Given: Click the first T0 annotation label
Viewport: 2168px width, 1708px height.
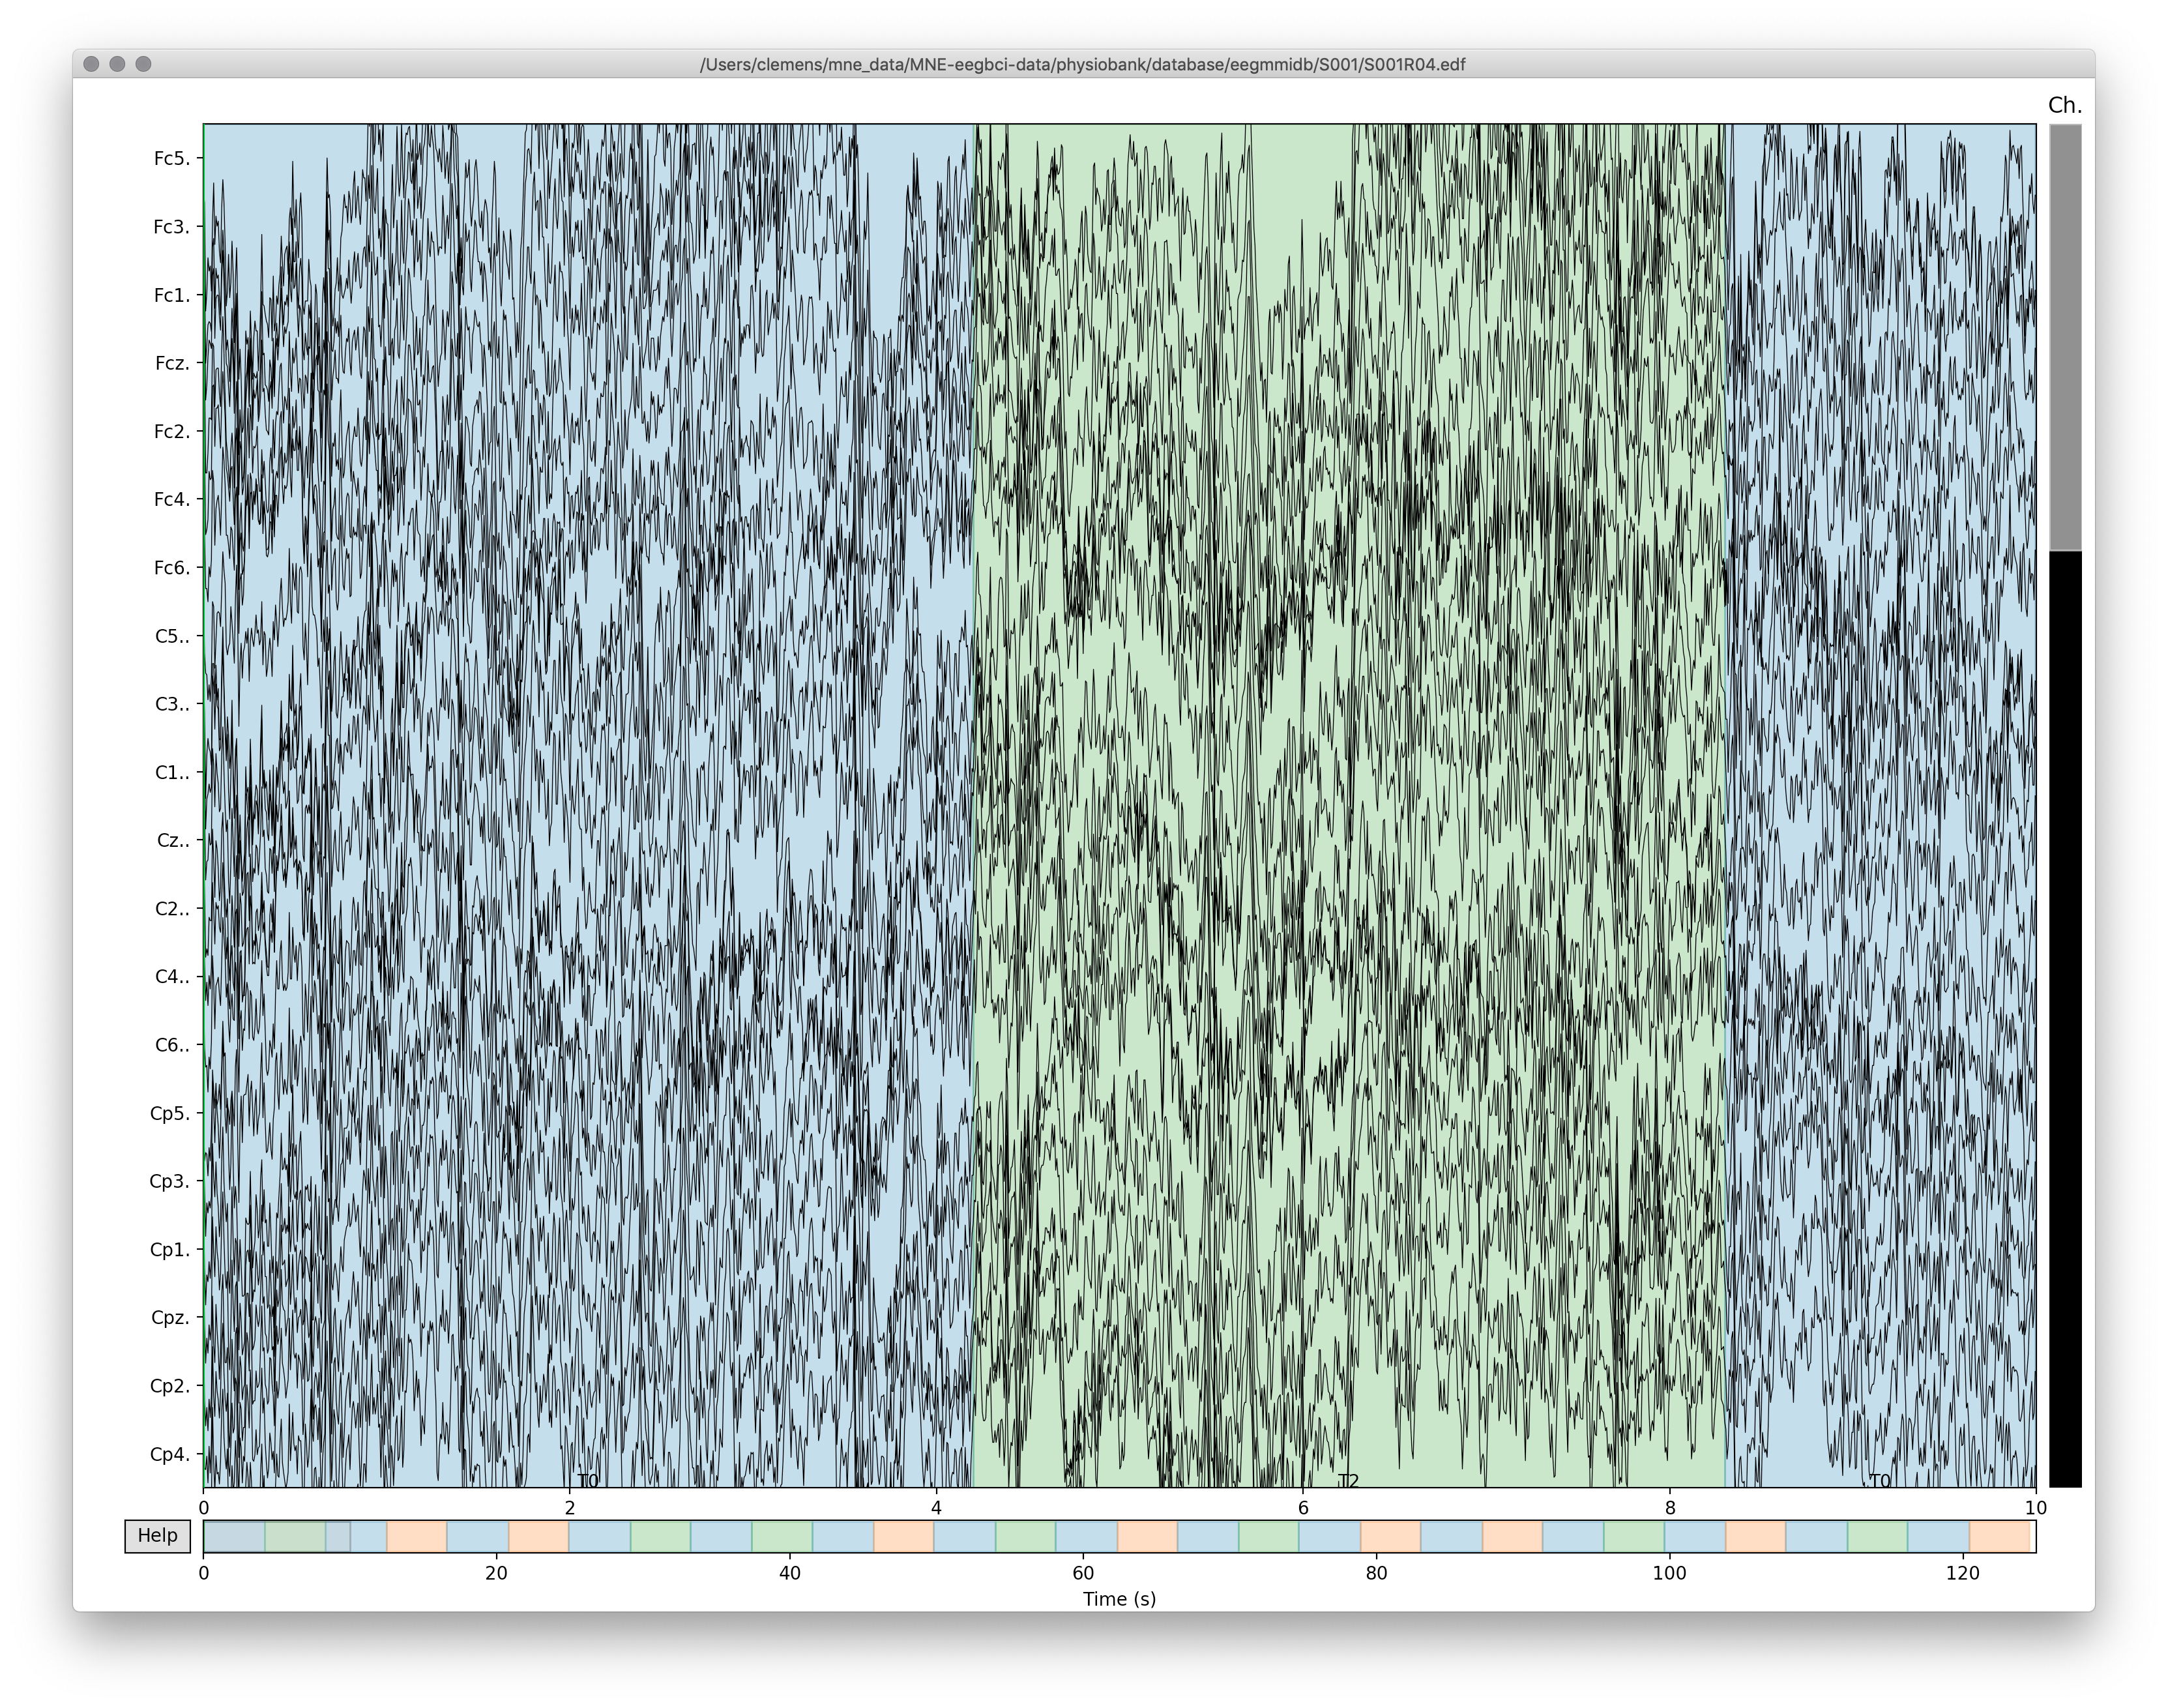Looking at the screenshot, I should click(588, 1480).
